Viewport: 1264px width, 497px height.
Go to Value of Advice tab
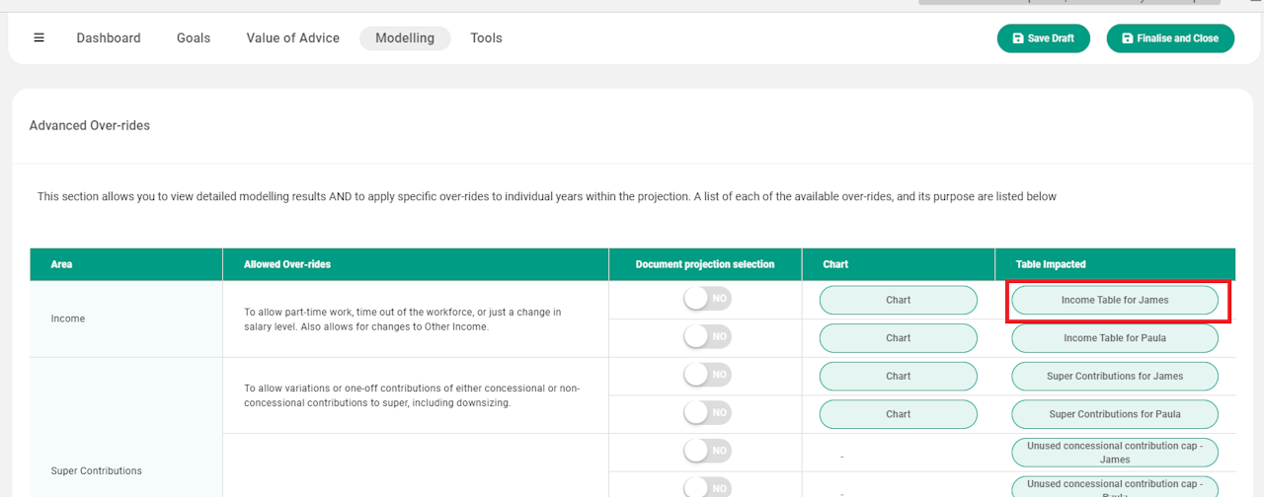coord(292,38)
